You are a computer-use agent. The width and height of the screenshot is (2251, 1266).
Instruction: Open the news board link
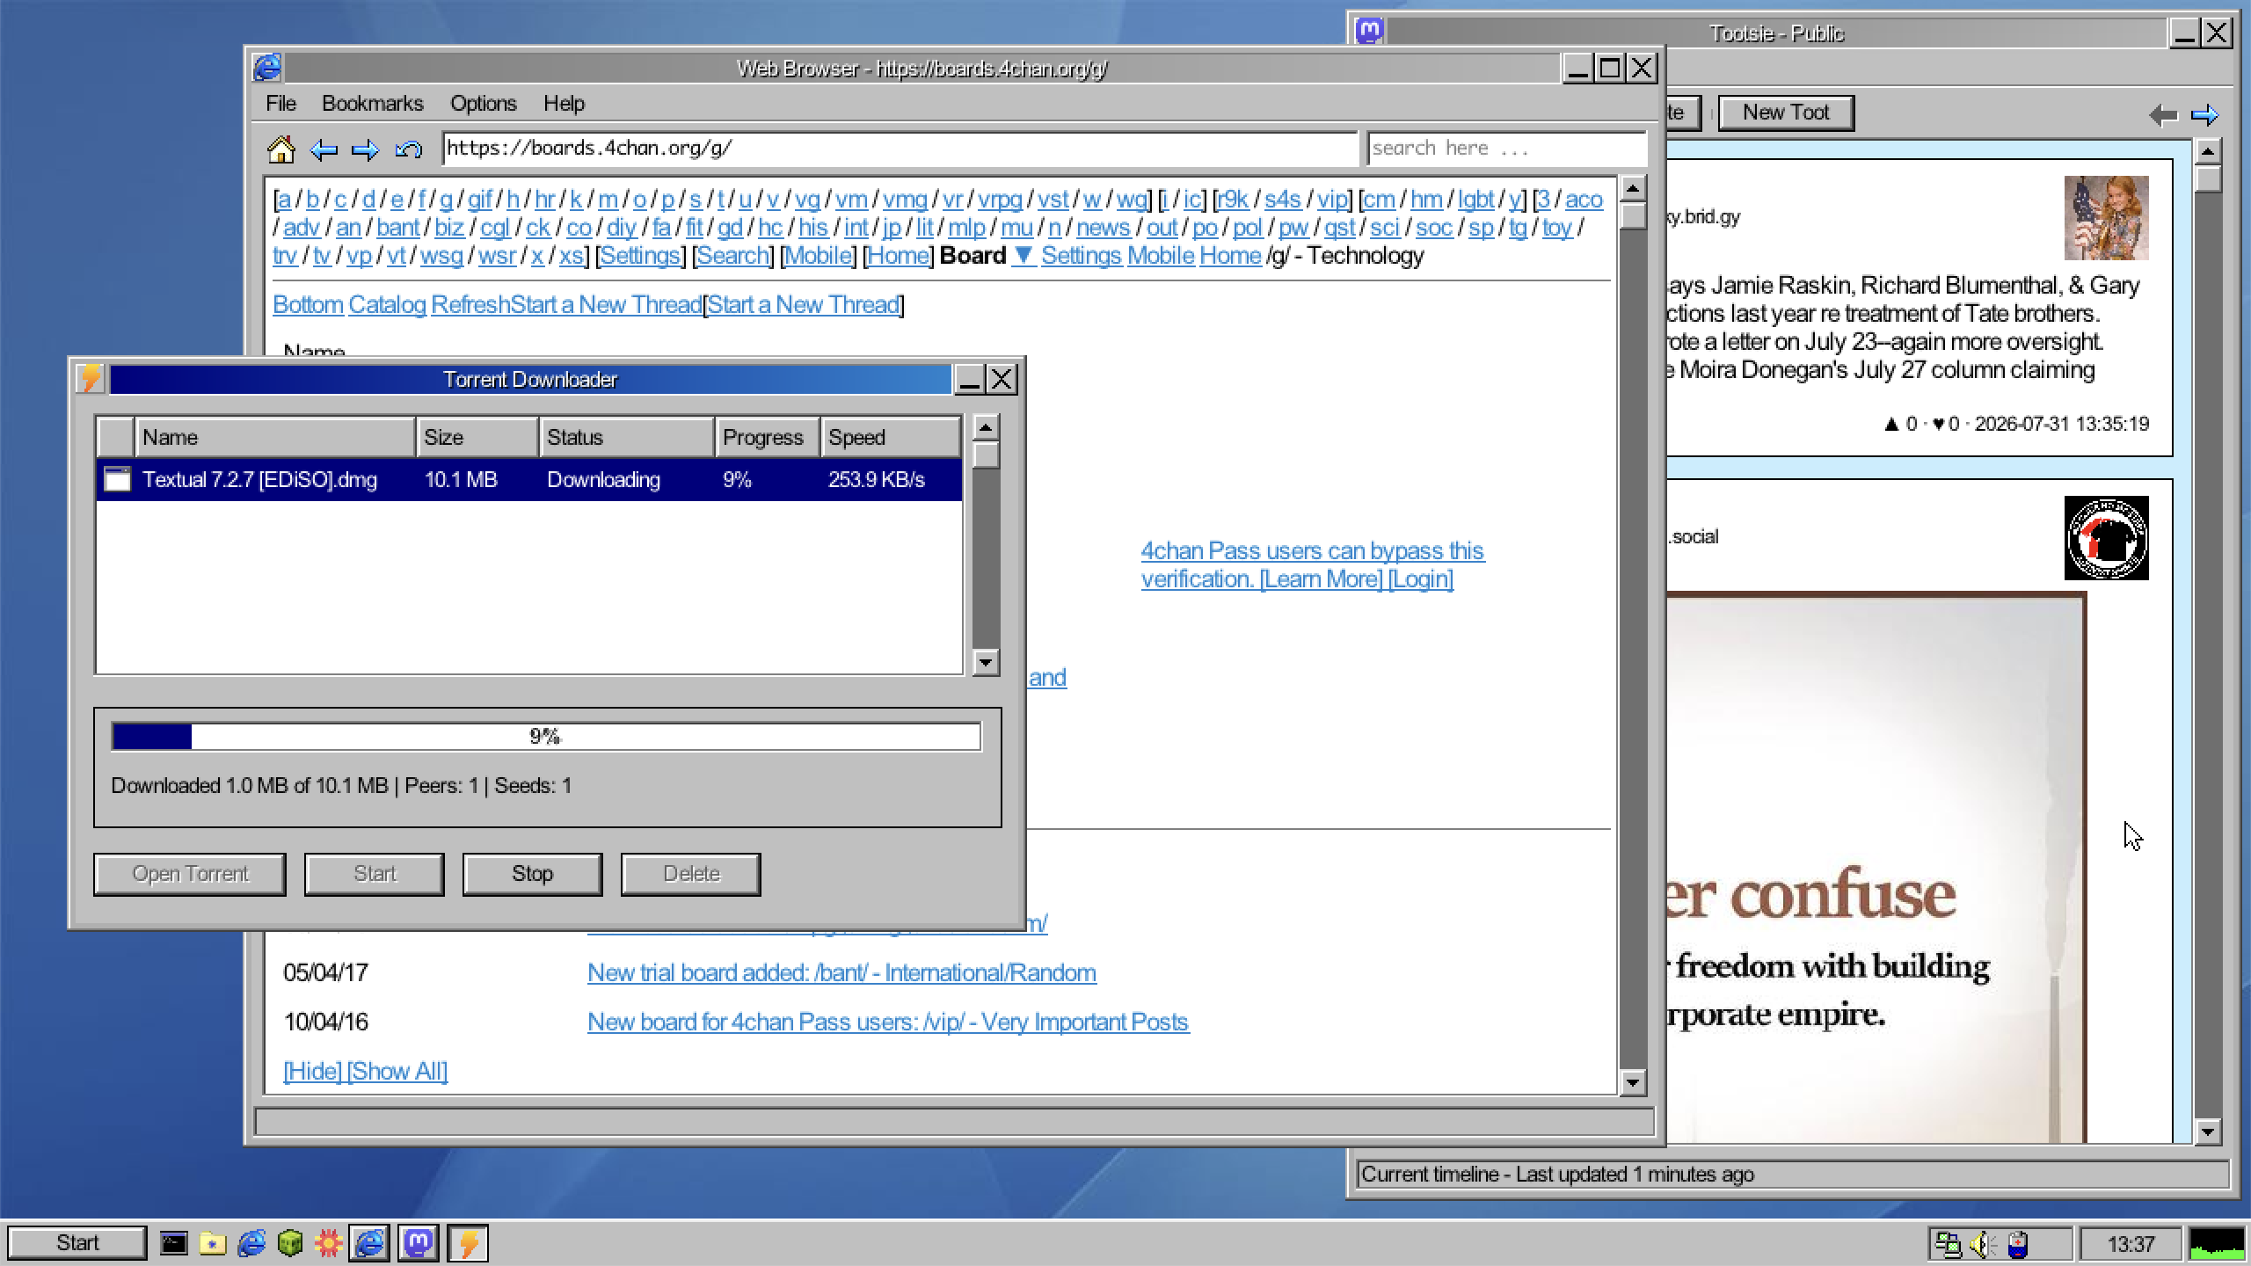[x=1103, y=228]
